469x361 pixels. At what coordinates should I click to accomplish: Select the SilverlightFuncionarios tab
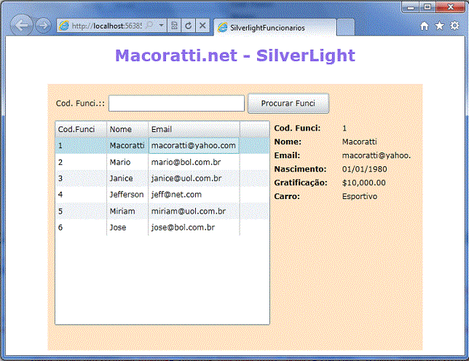click(275, 28)
